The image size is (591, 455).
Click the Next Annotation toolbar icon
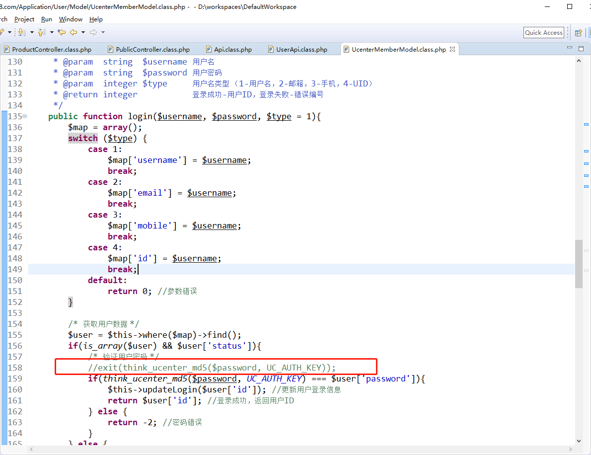pyautogui.click(x=21, y=32)
